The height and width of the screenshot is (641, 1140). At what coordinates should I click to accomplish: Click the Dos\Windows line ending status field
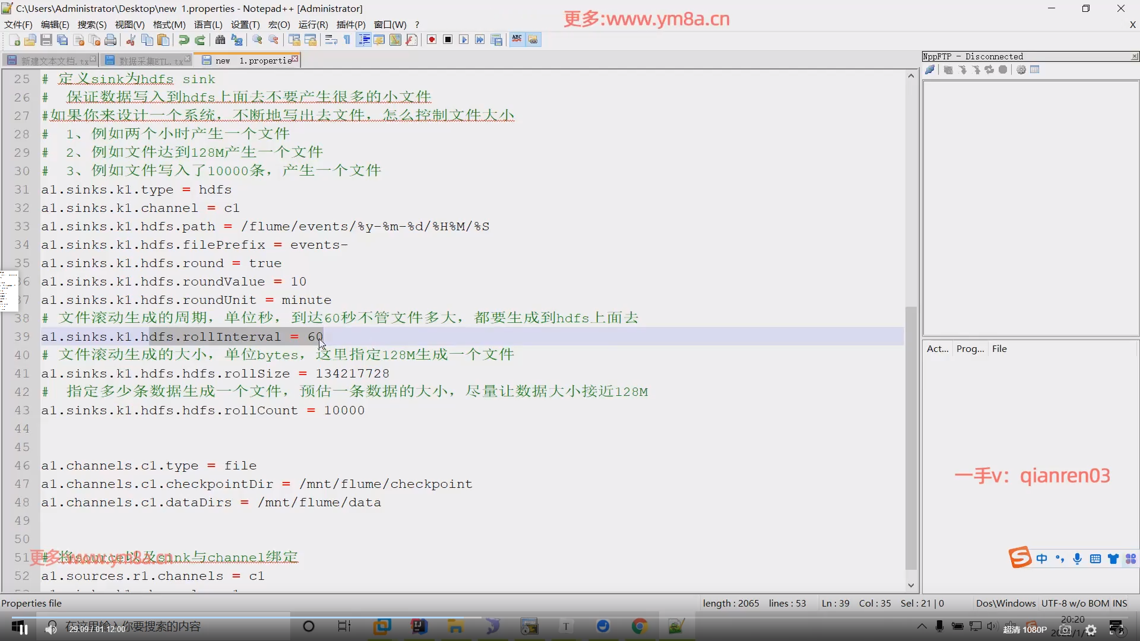coord(1005,603)
